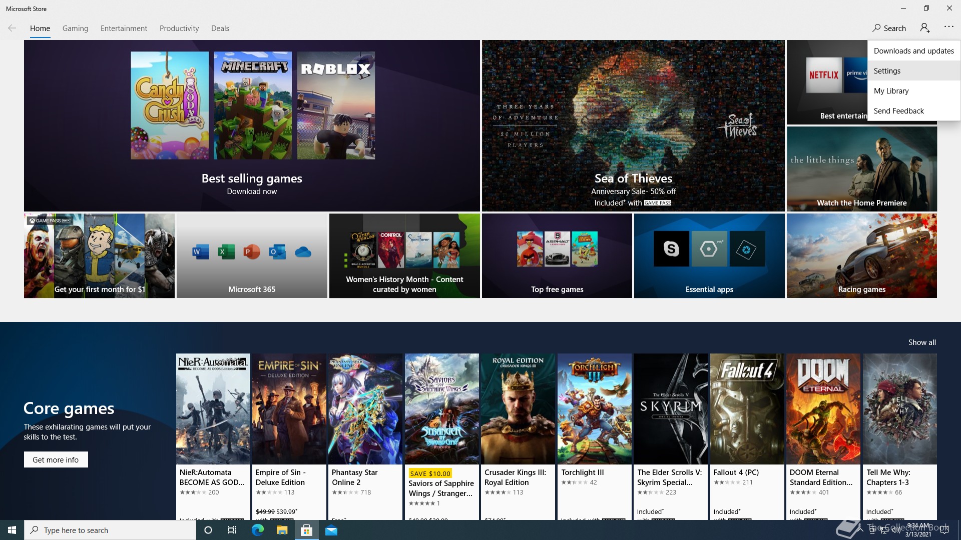The image size is (961, 540).
Task: Select Settings from the dropdown menu
Action: [x=887, y=71]
